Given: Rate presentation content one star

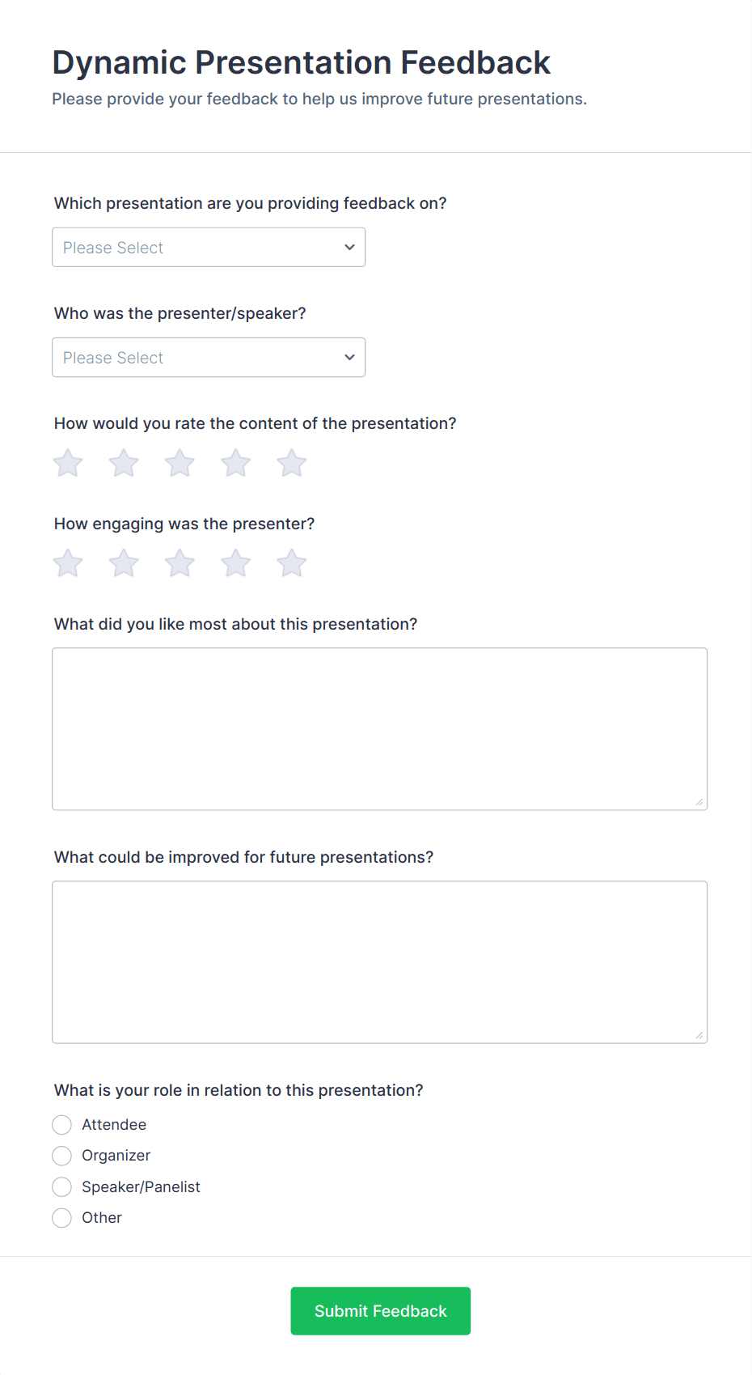Looking at the screenshot, I should click(x=68, y=464).
